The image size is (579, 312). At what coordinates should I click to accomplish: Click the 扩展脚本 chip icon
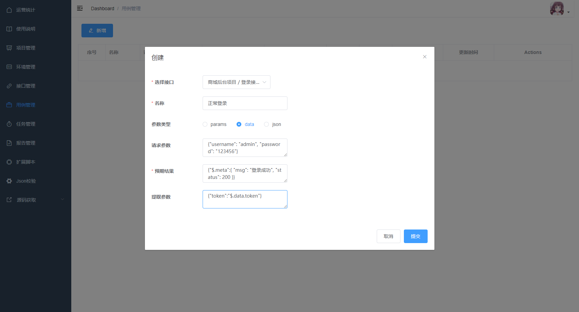(9, 162)
